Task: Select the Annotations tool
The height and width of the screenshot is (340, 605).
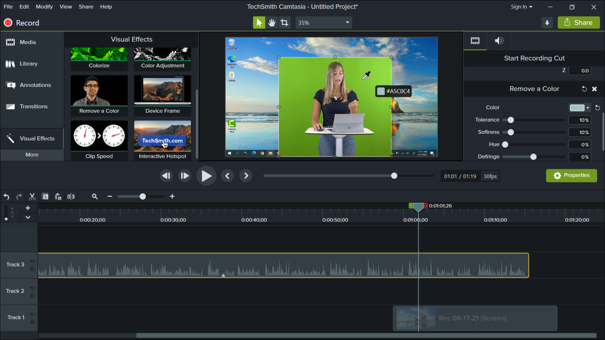Action: 35,85
